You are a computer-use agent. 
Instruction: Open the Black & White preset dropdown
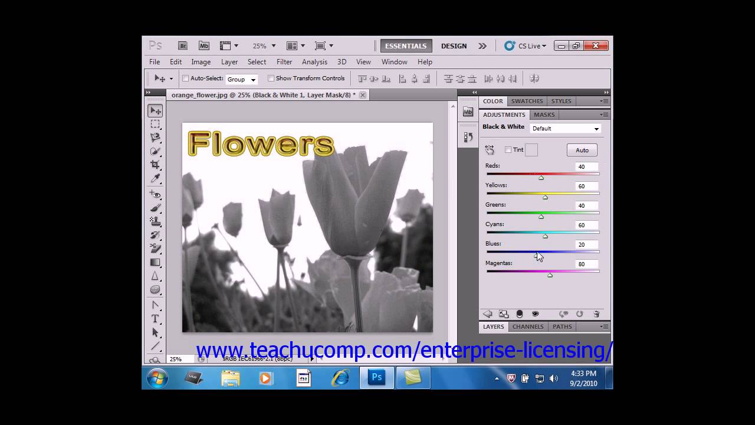coord(565,129)
